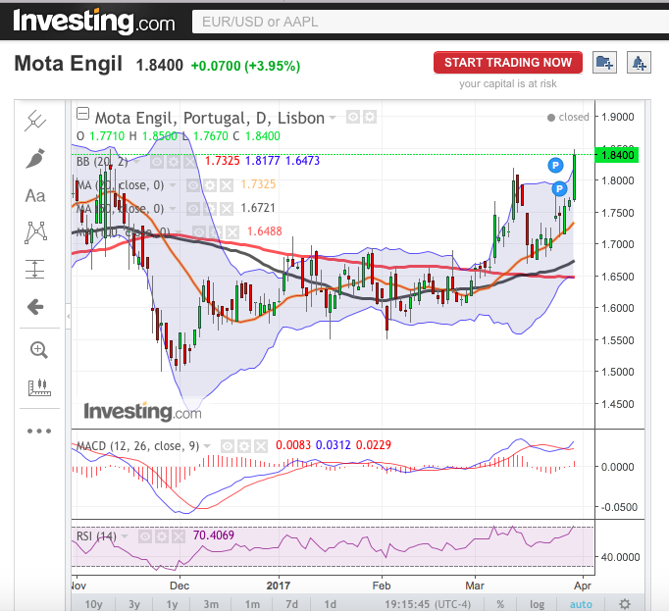Click the back arrow tool
Viewport: 669px width, 611px height.
35,306
